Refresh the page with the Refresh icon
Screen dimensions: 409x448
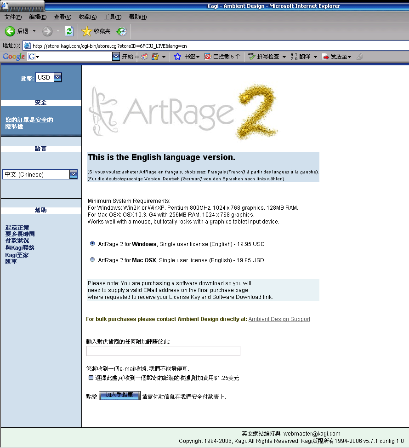tap(69, 31)
